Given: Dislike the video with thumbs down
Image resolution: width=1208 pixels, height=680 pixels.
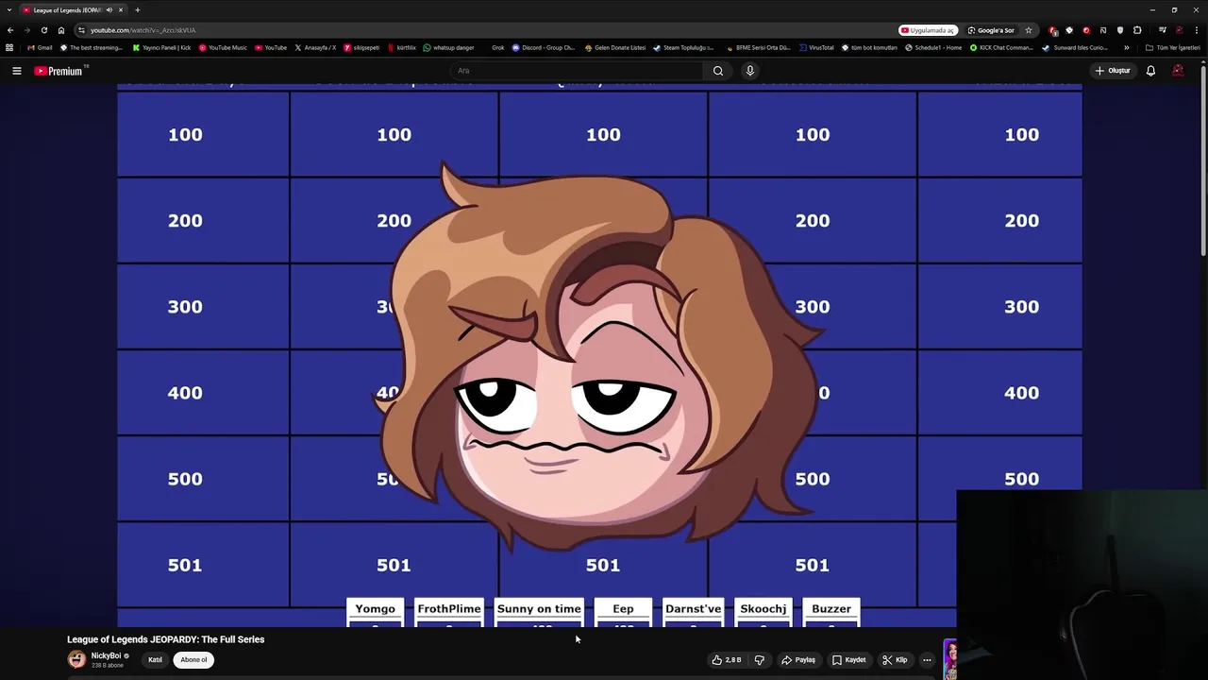Looking at the screenshot, I should pos(760,660).
